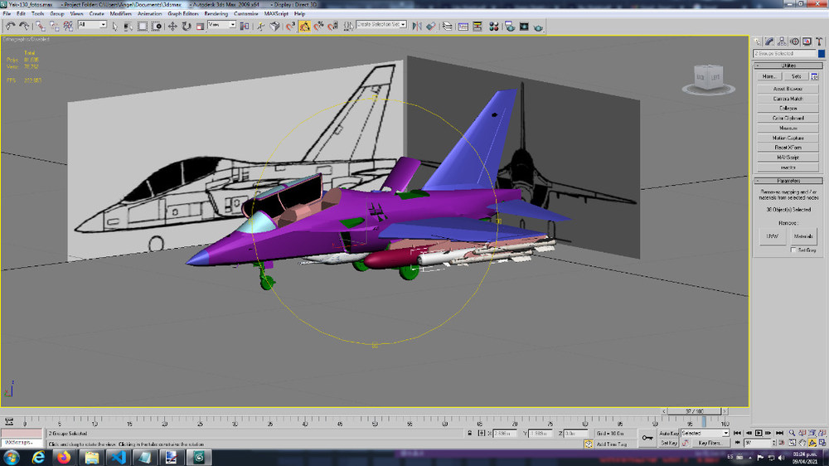Open the Curve Editor icon
The height and width of the screenshot is (466, 829).
point(463,26)
